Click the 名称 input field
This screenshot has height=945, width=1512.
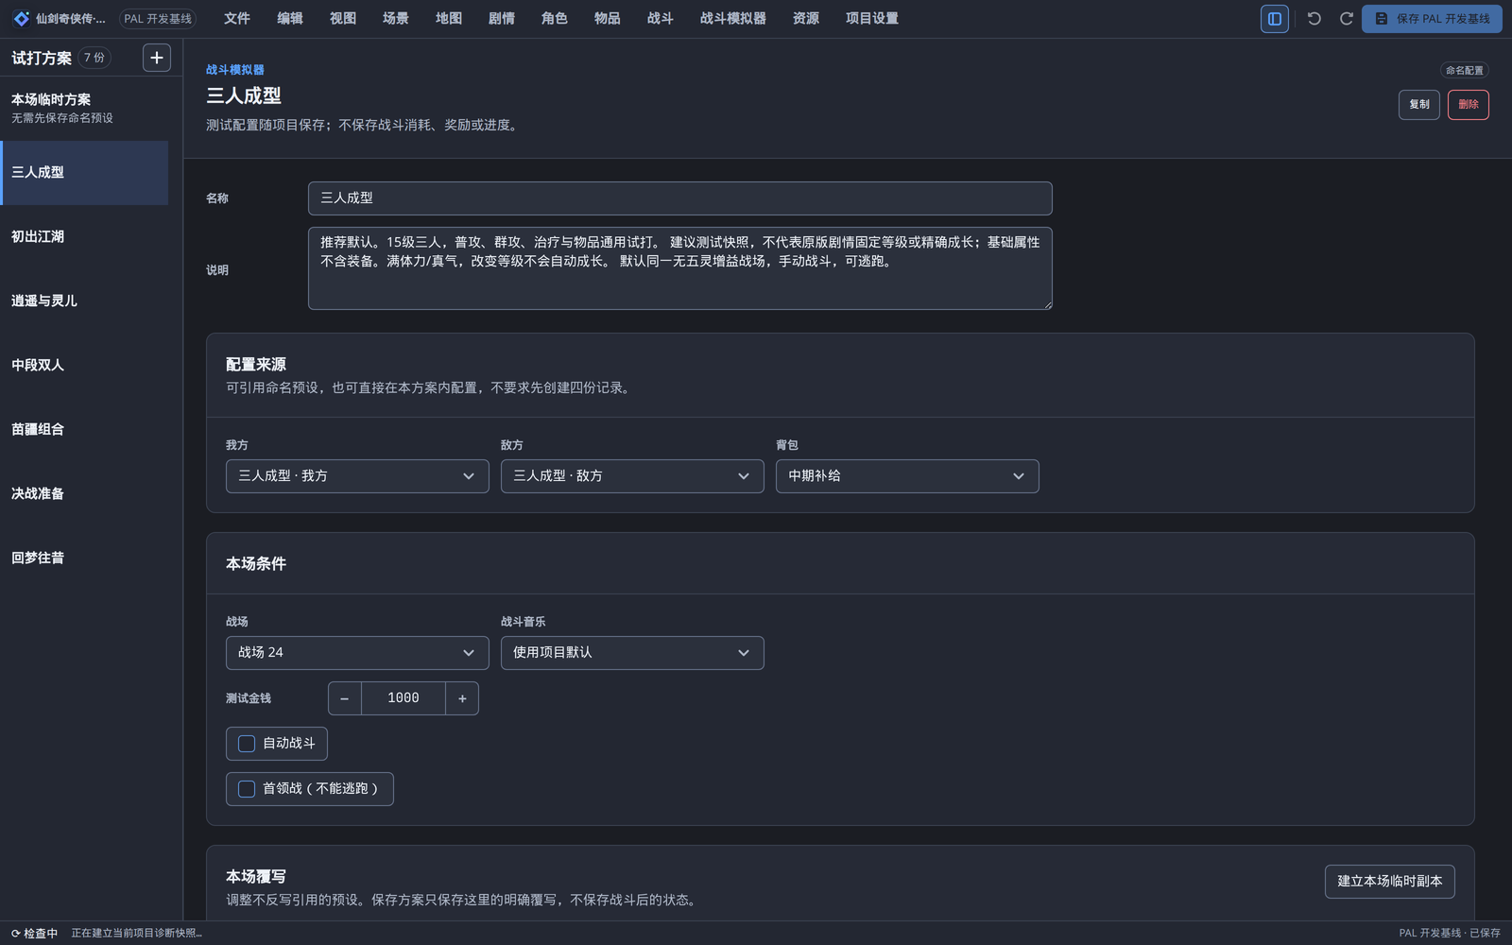coord(680,198)
